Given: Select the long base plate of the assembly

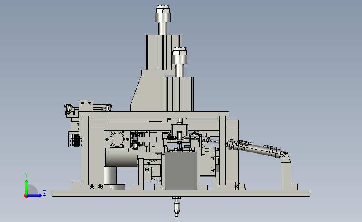Looking at the screenshot, I should coord(181,193).
